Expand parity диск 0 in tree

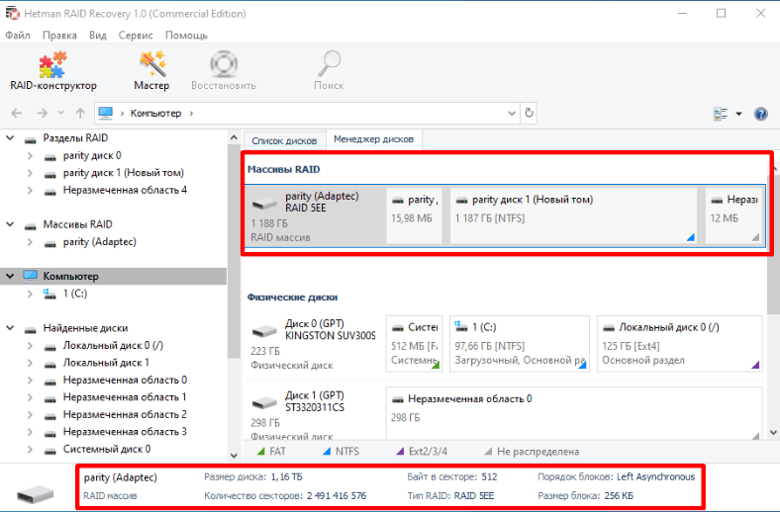coord(30,155)
